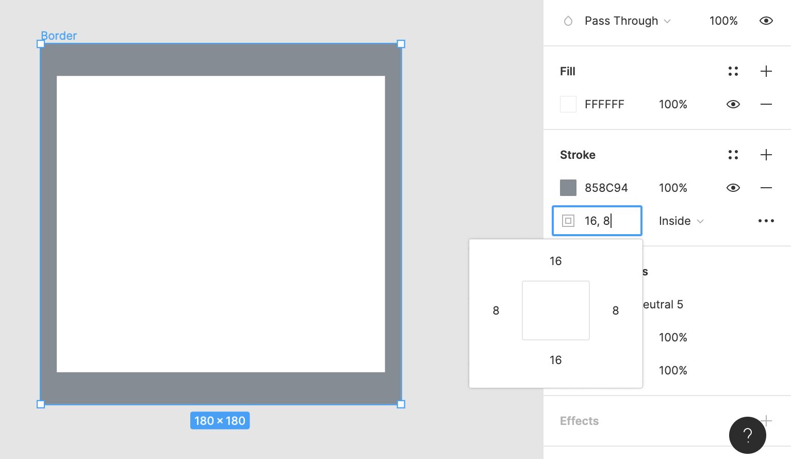791x459 pixels.
Task: Click the stroke weight icon
Action: (568, 221)
